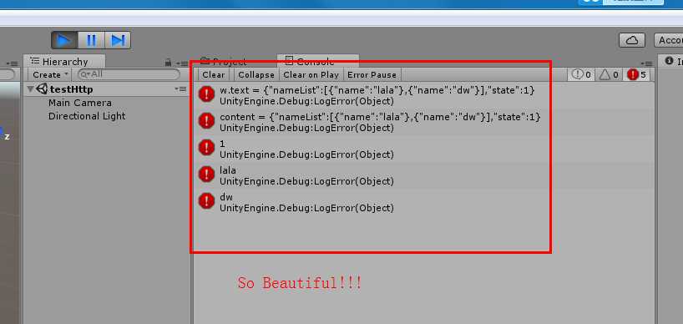Open the Inspector tab
The height and width of the screenshot is (324, 683).
click(x=670, y=62)
